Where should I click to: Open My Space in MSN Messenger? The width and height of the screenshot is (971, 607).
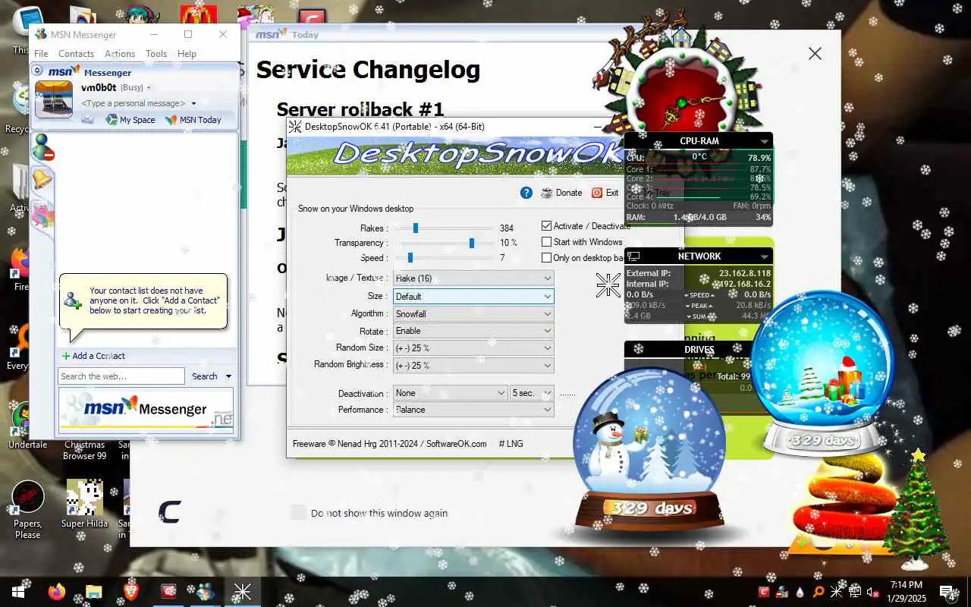130,120
